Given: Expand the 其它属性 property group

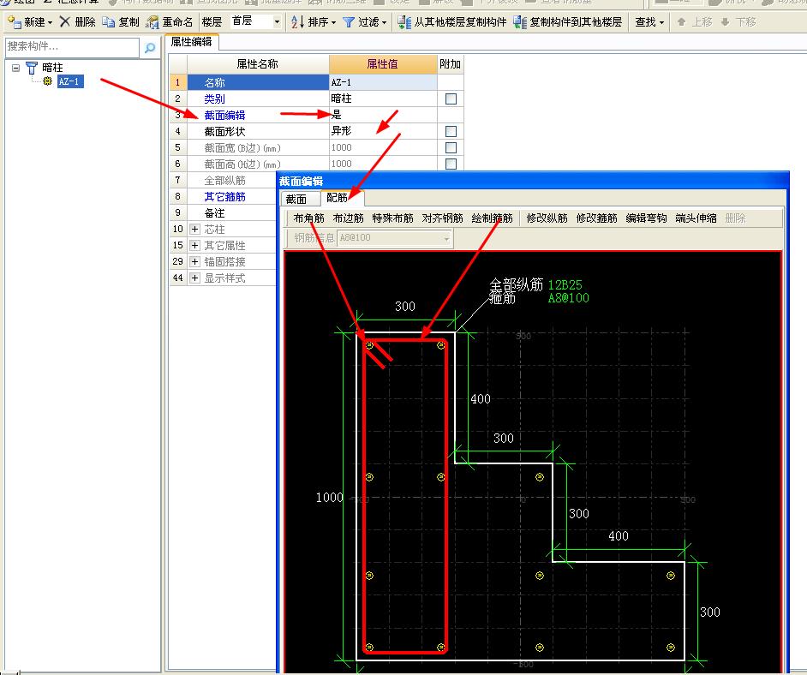Looking at the screenshot, I should pos(194,245).
